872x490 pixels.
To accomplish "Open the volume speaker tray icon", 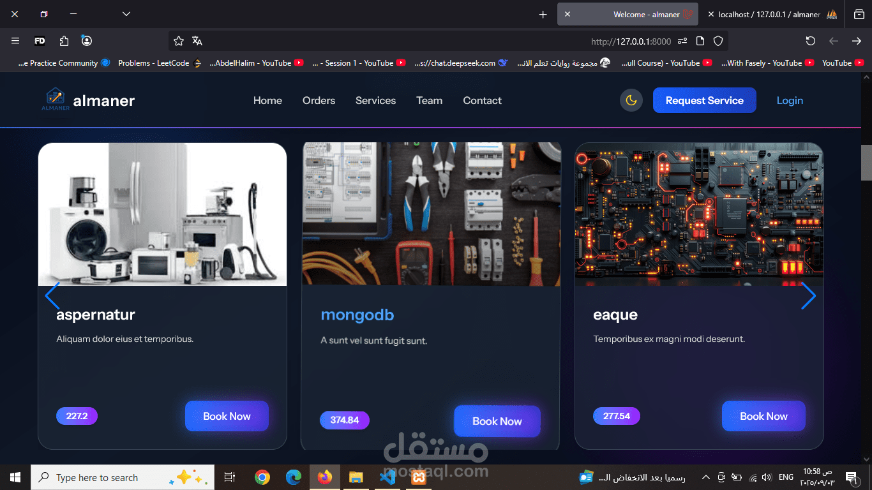I will [767, 477].
